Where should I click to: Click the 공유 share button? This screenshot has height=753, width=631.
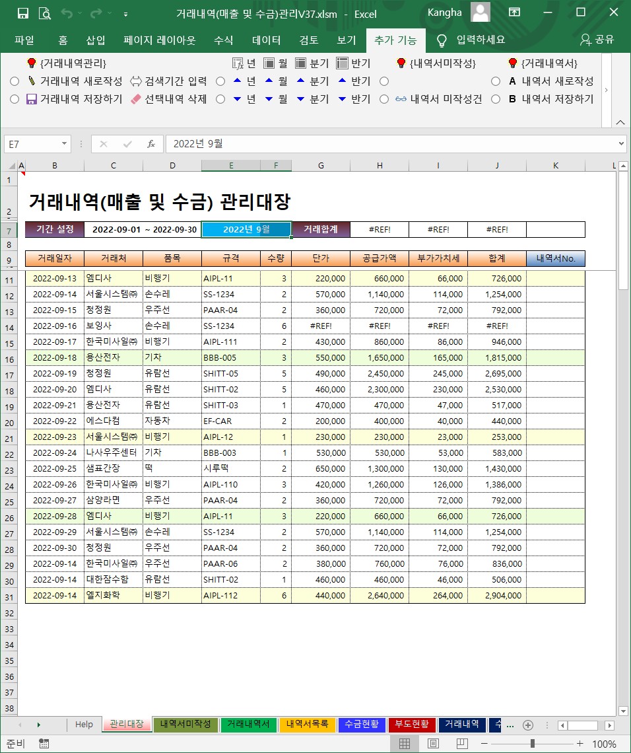pos(597,40)
